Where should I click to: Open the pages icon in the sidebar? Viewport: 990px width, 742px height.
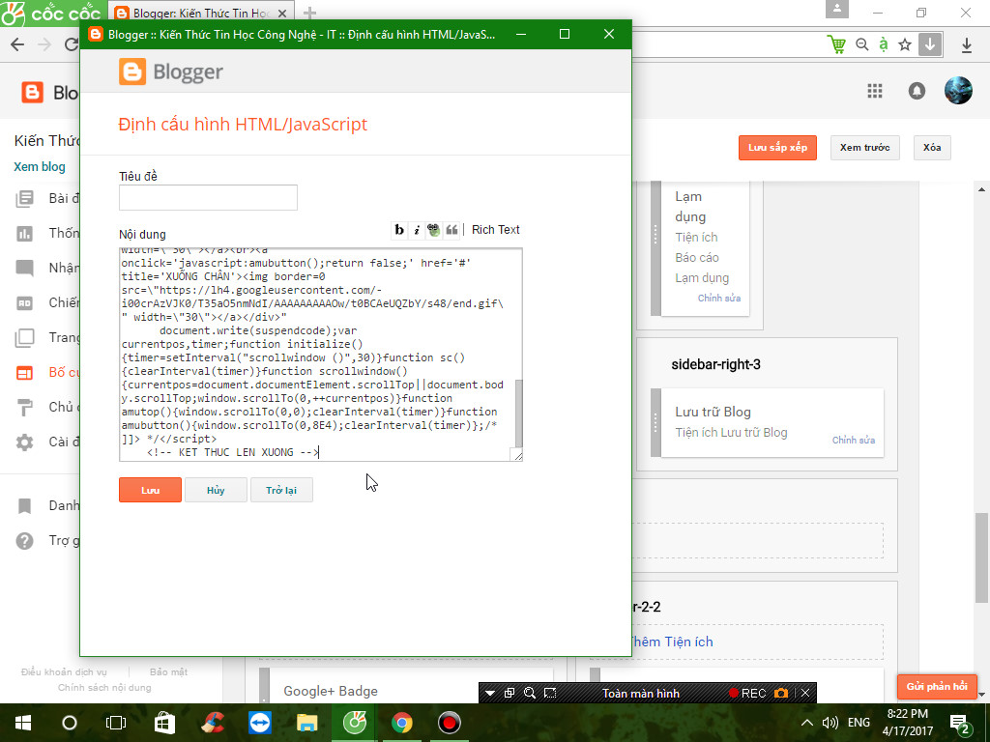pyautogui.click(x=24, y=338)
